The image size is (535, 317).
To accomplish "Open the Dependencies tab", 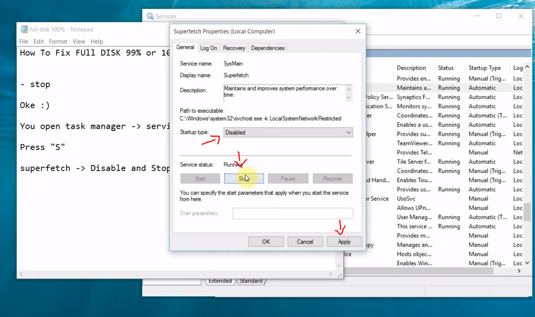I will click(x=268, y=48).
